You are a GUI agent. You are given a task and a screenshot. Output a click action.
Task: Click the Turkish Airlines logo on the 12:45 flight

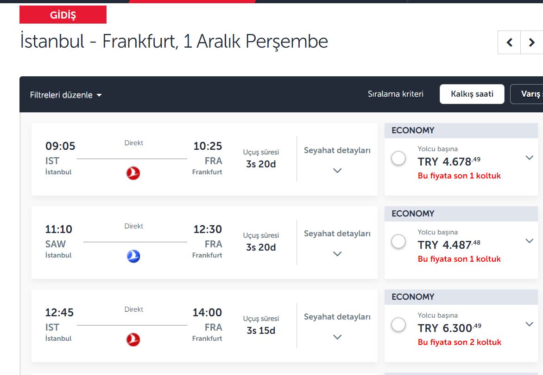click(x=133, y=340)
